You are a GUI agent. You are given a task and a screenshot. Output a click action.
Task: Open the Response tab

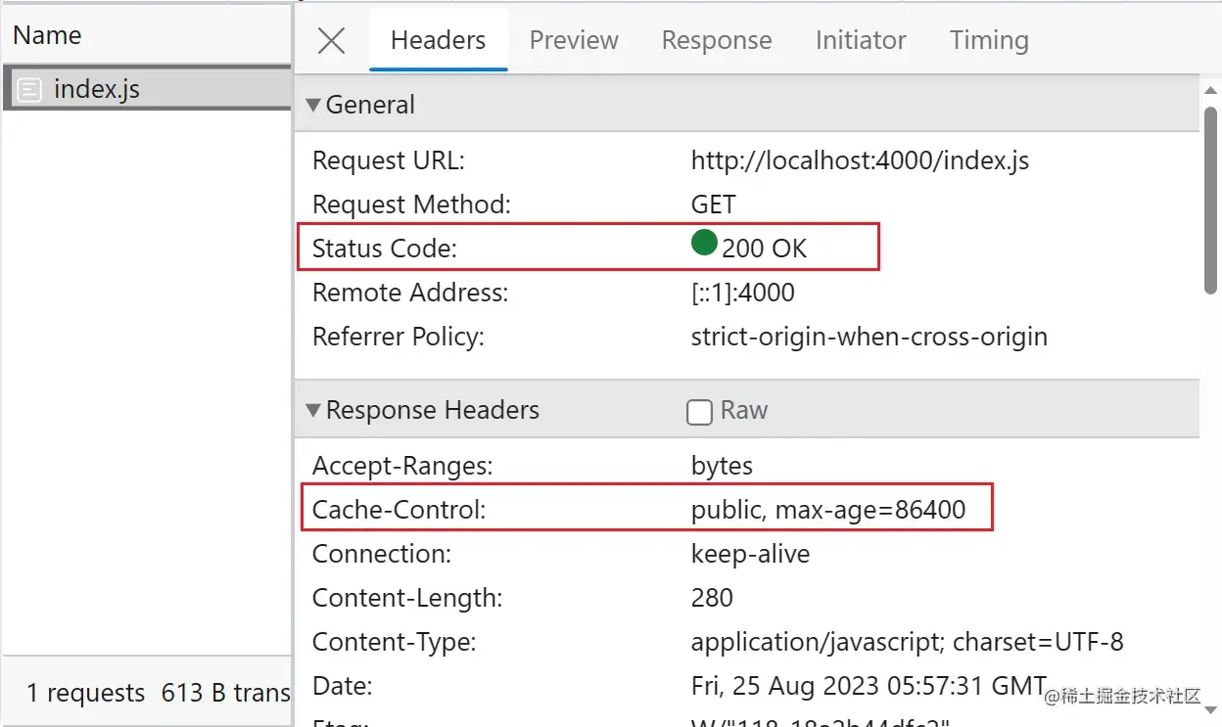pyautogui.click(x=717, y=40)
